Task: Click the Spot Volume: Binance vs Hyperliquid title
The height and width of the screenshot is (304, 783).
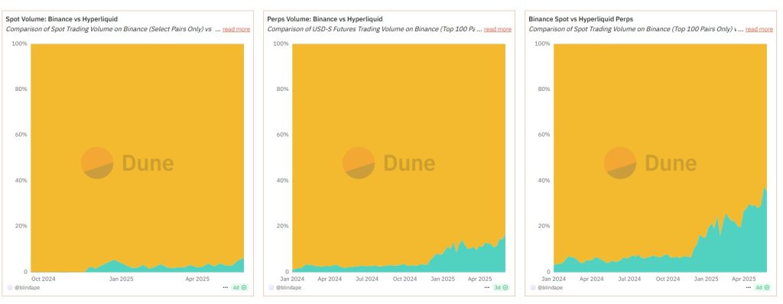Action: click(62, 19)
